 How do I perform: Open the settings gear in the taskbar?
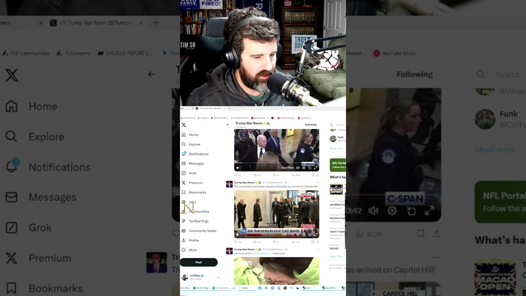pyautogui.click(x=266, y=288)
